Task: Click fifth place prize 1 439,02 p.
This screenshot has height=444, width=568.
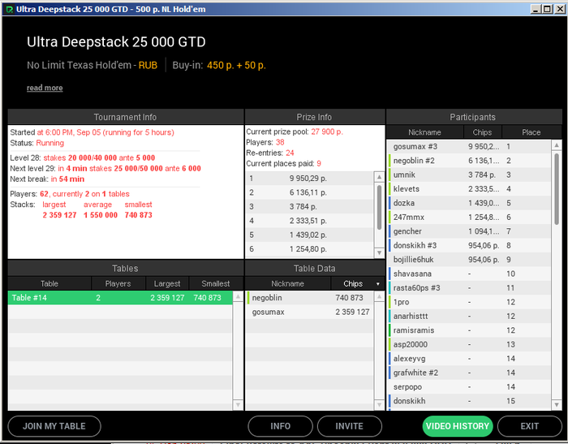Action: [309, 235]
